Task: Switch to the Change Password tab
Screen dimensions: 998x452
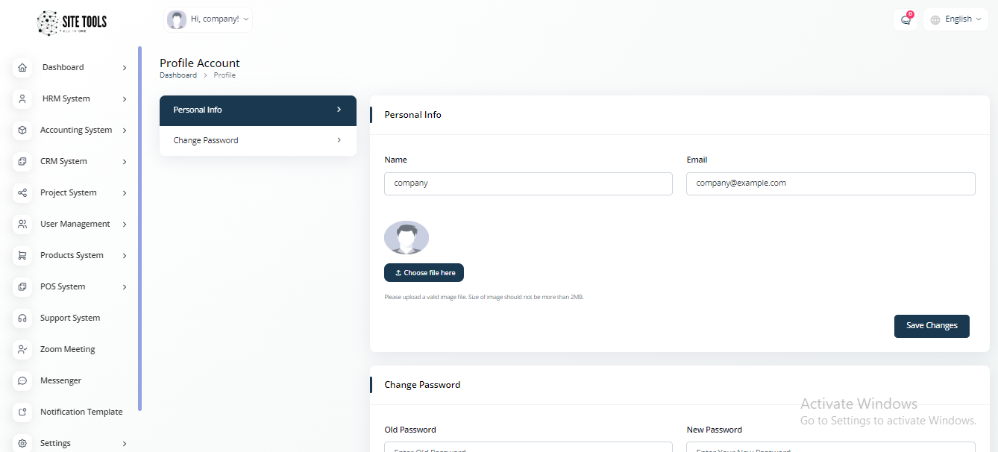Action: point(257,141)
